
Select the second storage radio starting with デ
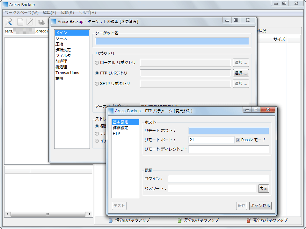point(97,134)
